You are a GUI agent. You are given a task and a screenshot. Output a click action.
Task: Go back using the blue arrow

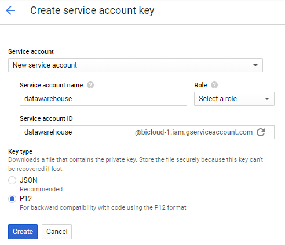pos(10,10)
